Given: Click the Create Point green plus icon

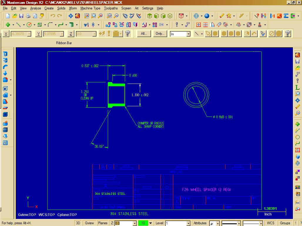Looking at the screenshot, I should [8, 25].
